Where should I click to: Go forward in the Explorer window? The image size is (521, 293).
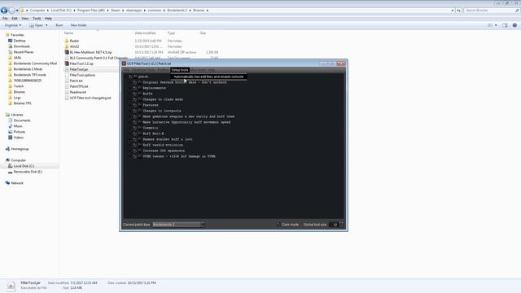pos(11,11)
